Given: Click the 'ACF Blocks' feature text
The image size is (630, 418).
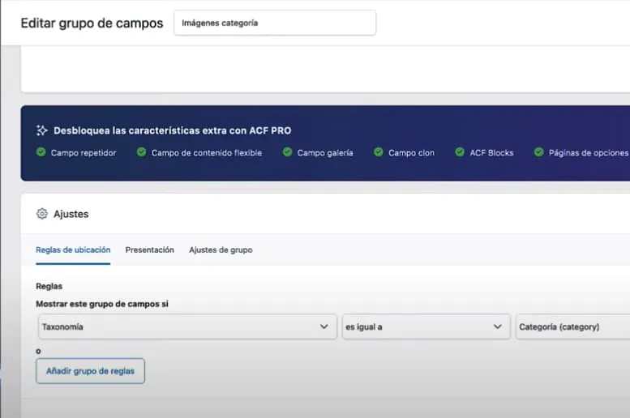Looking at the screenshot, I should pyautogui.click(x=492, y=152).
